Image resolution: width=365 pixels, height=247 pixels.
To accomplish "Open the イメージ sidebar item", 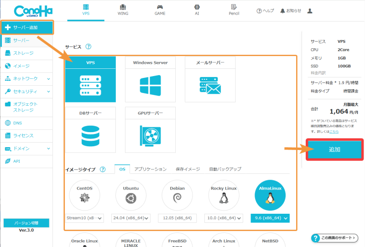I will 26,66.
